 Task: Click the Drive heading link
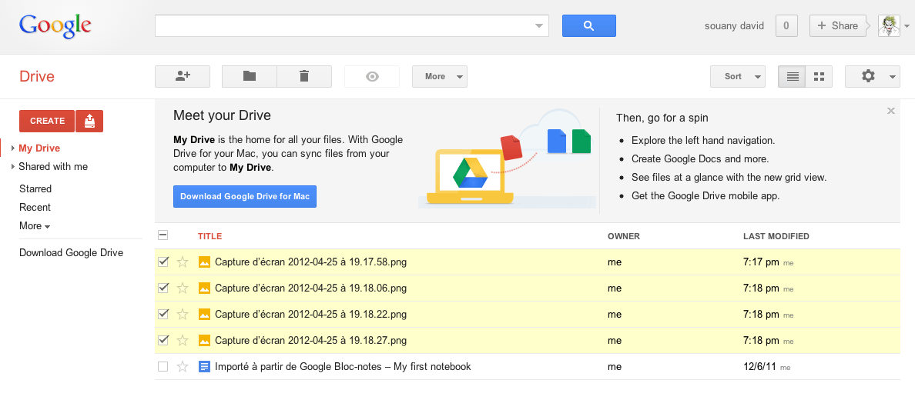coord(37,76)
